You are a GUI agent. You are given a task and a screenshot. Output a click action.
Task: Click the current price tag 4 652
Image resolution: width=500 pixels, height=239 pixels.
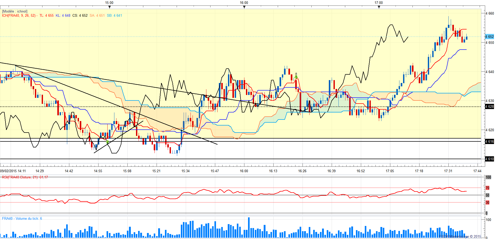click(490, 37)
